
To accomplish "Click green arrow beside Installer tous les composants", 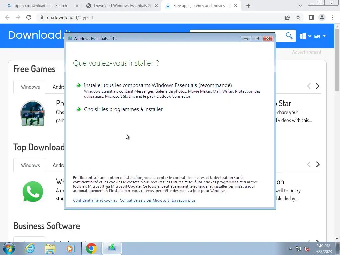I will click(x=78, y=85).
